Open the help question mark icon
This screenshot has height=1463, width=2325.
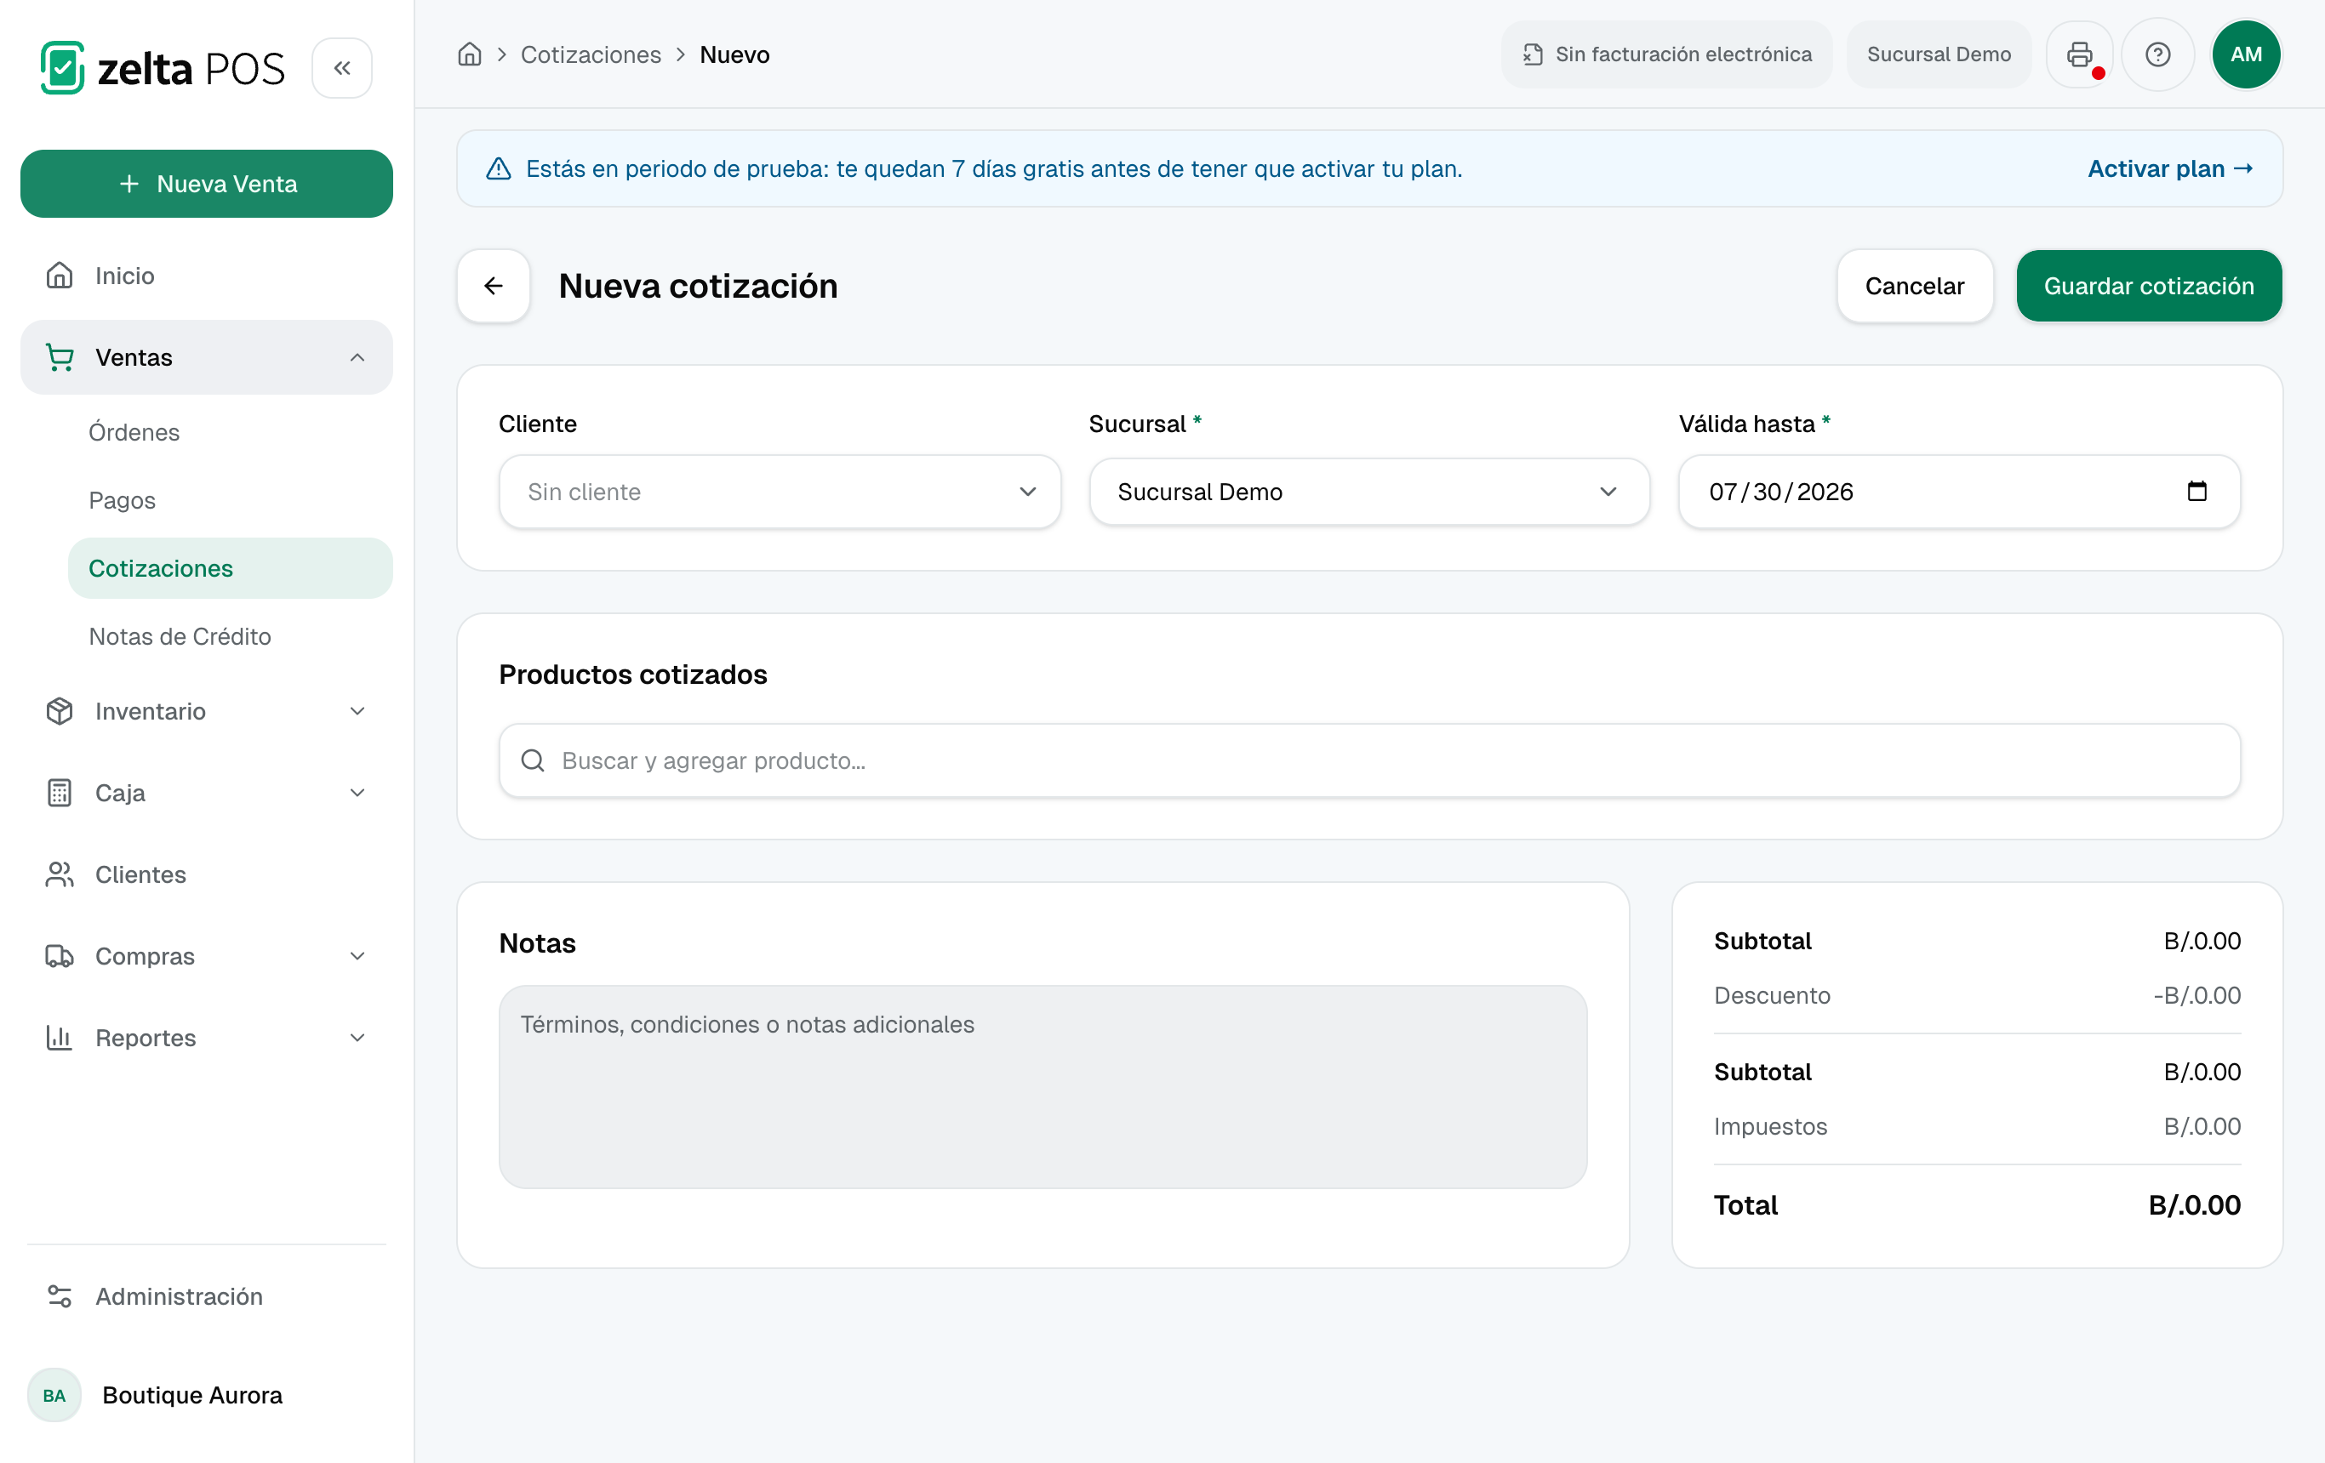(2158, 54)
